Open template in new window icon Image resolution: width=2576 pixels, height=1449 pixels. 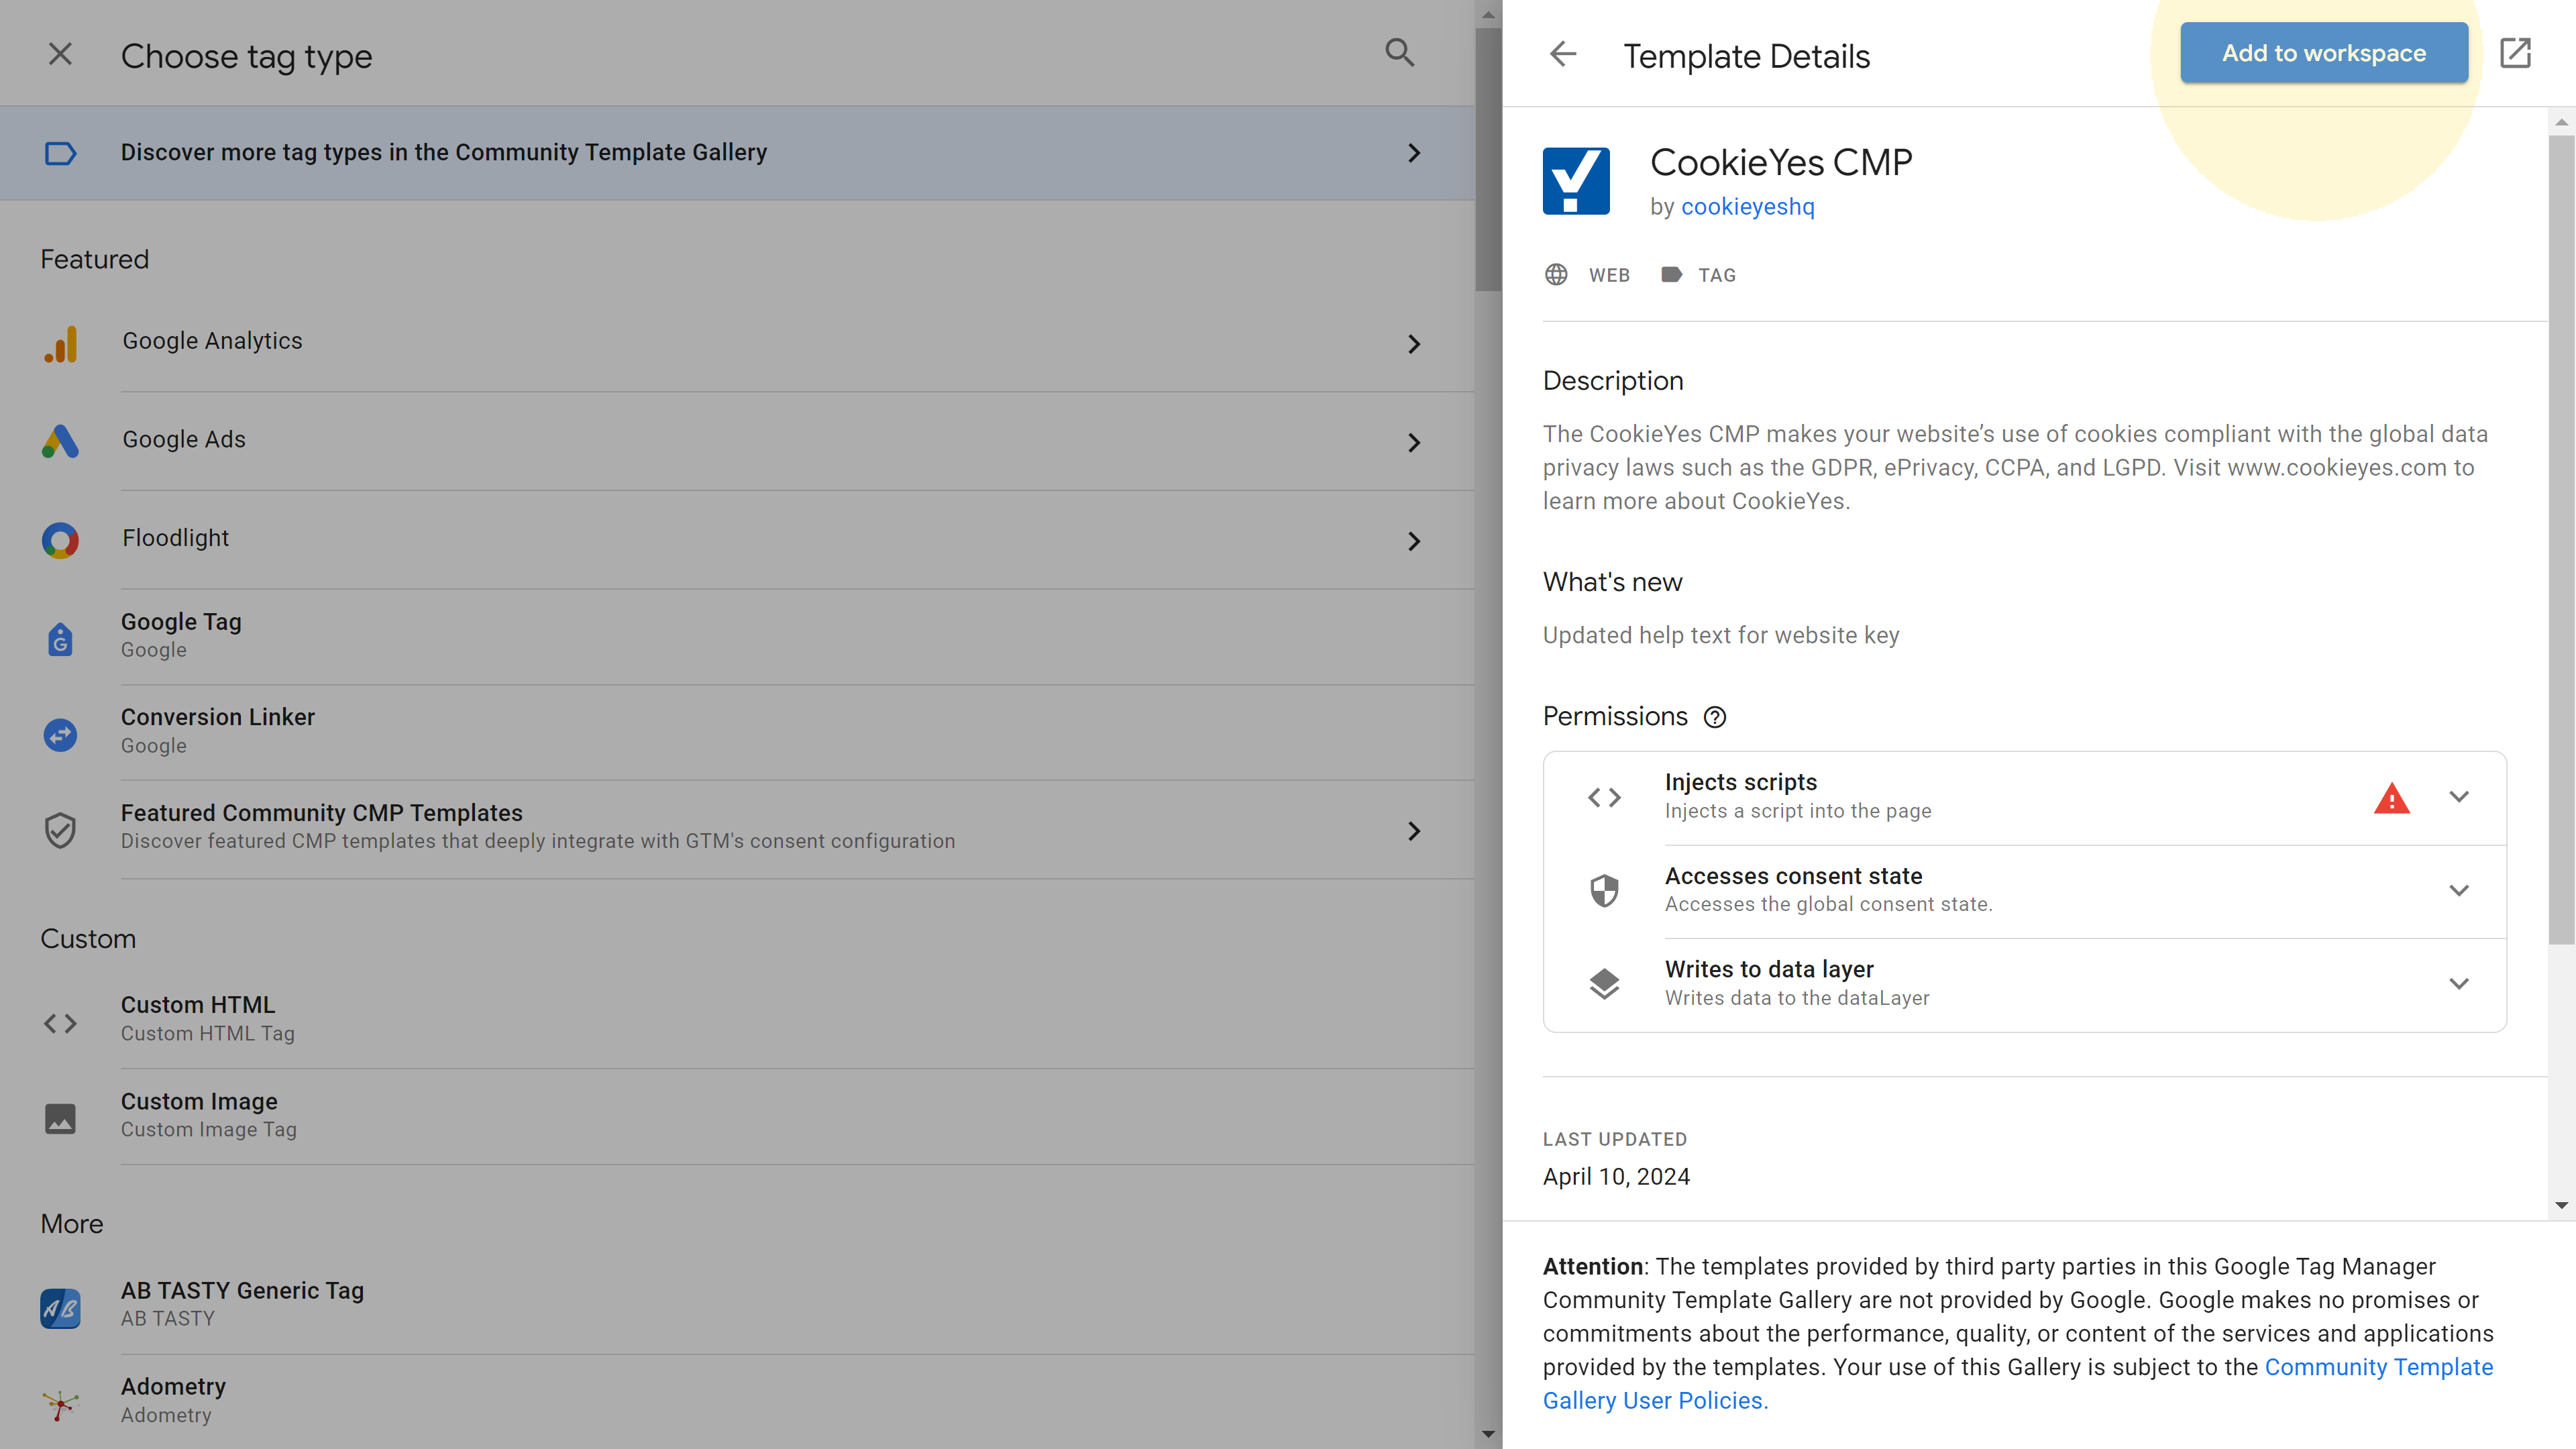click(2515, 53)
